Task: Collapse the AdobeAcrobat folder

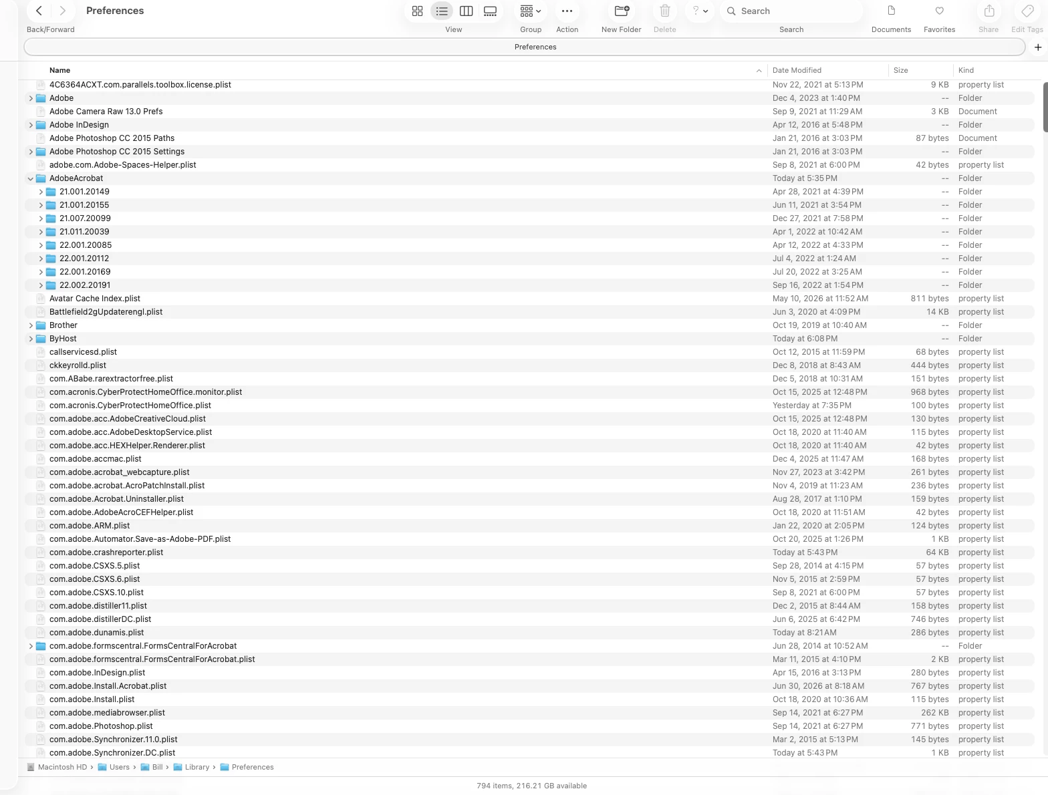Action: [x=31, y=178]
